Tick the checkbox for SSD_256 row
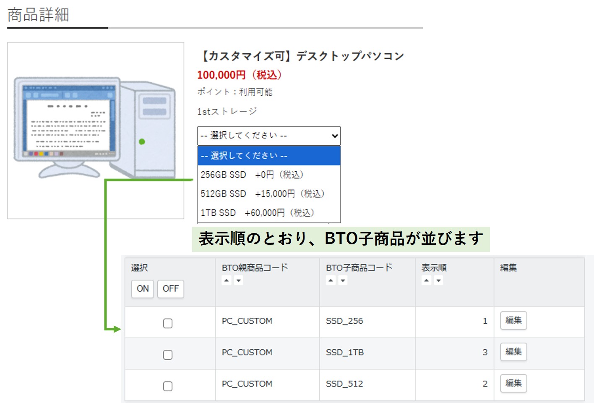 point(168,323)
